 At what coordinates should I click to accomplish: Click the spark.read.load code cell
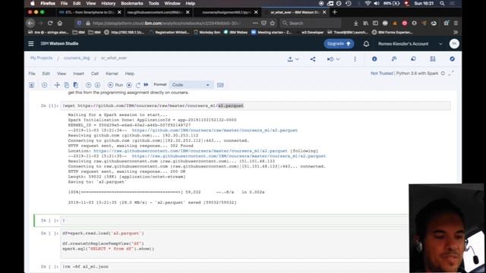[235, 243]
